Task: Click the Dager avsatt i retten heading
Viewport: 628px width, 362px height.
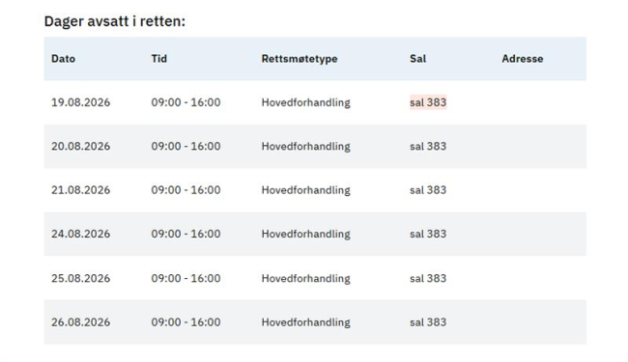Action: [x=115, y=21]
